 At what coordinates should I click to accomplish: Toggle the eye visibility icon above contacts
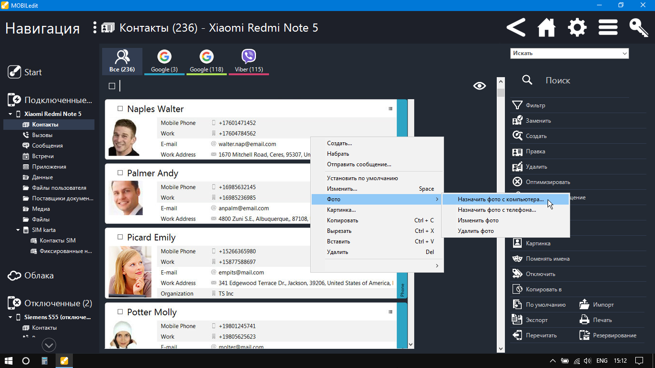tap(480, 86)
